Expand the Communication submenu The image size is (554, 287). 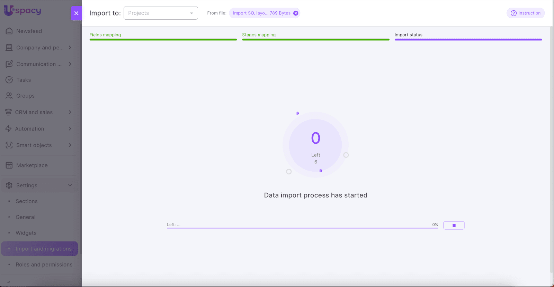(x=70, y=64)
